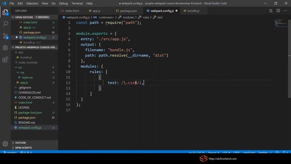Open package.json in project file tree
This screenshot has width=291, height=164.
click(x=35, y=118)
